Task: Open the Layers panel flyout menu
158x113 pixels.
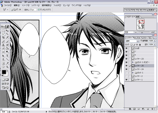Action: point(155,38)
